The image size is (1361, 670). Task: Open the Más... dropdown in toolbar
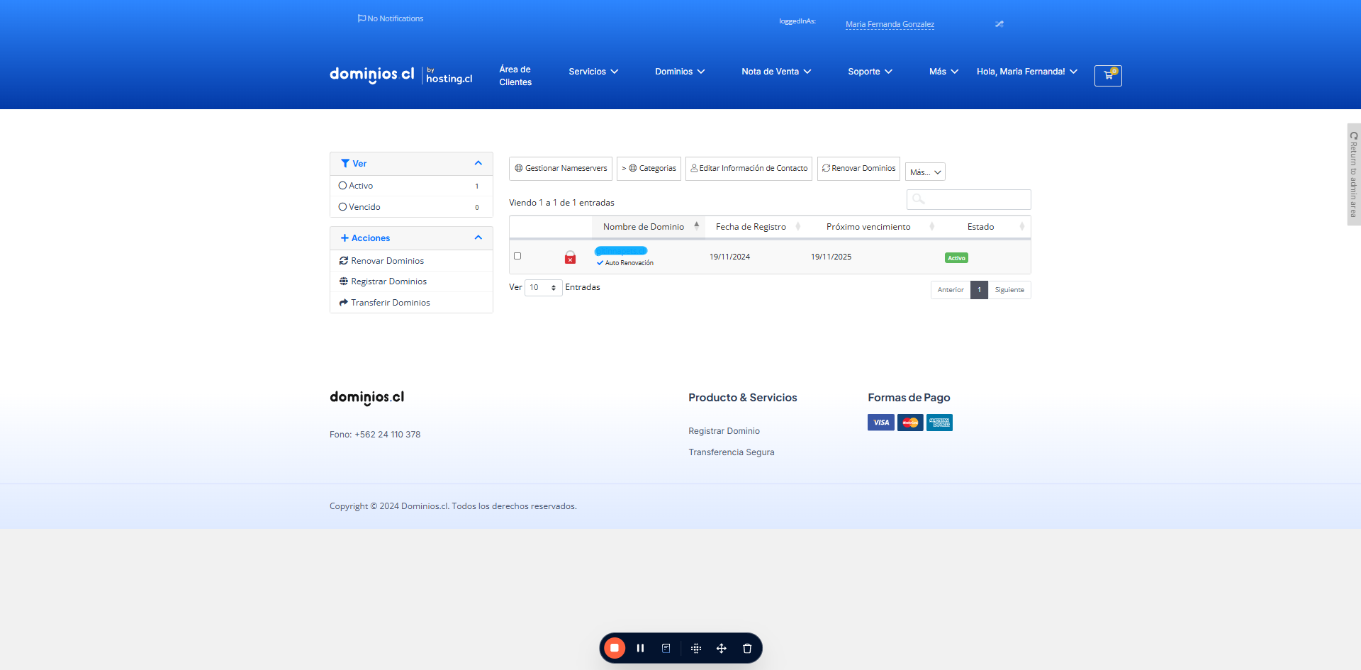coord(925,172)
